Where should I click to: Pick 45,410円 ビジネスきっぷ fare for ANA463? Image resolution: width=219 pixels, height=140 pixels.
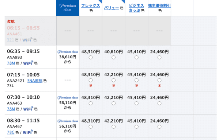(x=136, y=104)
